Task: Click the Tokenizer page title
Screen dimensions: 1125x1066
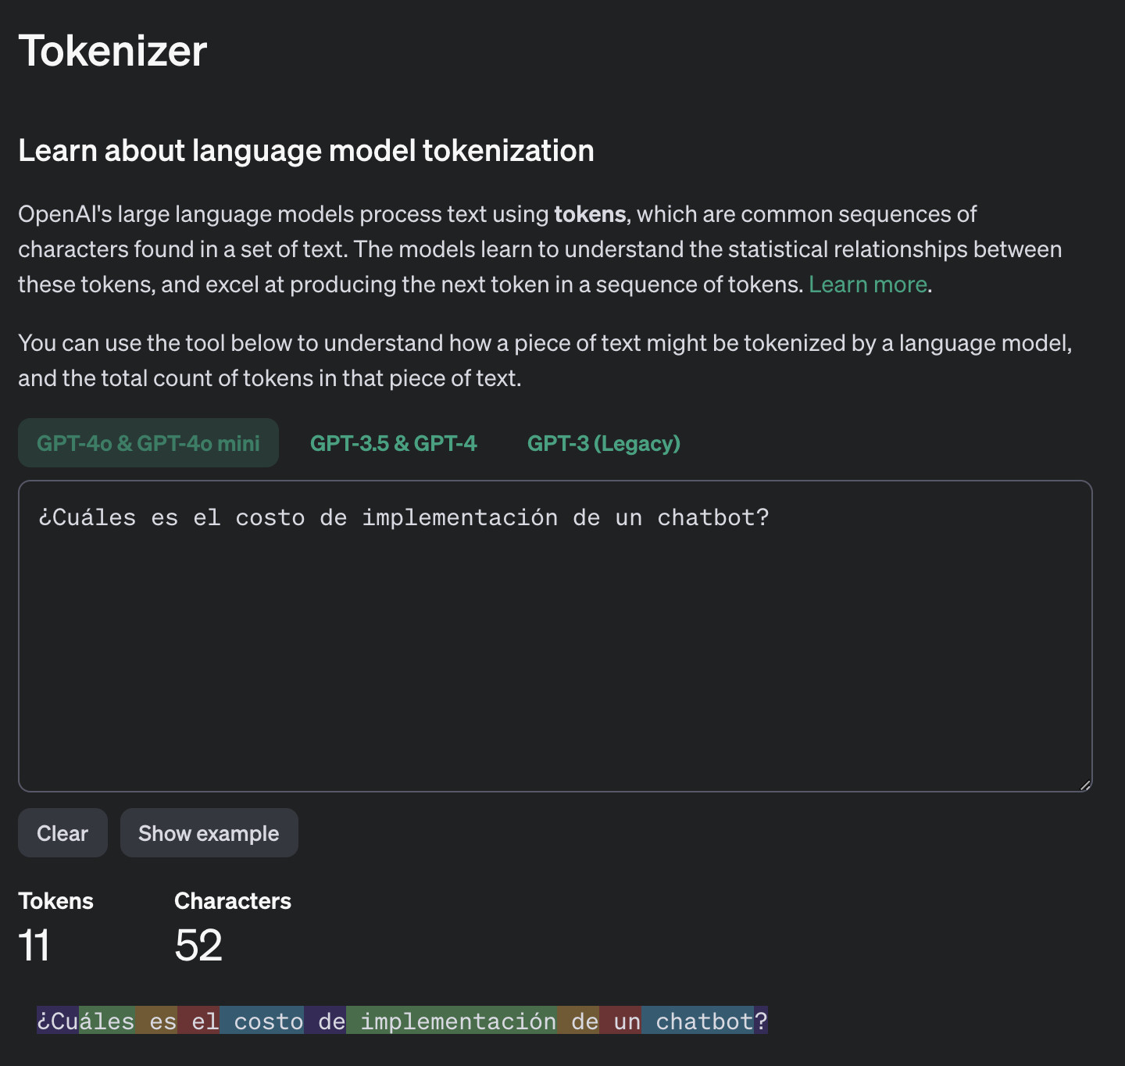Action: click(112, 51)
